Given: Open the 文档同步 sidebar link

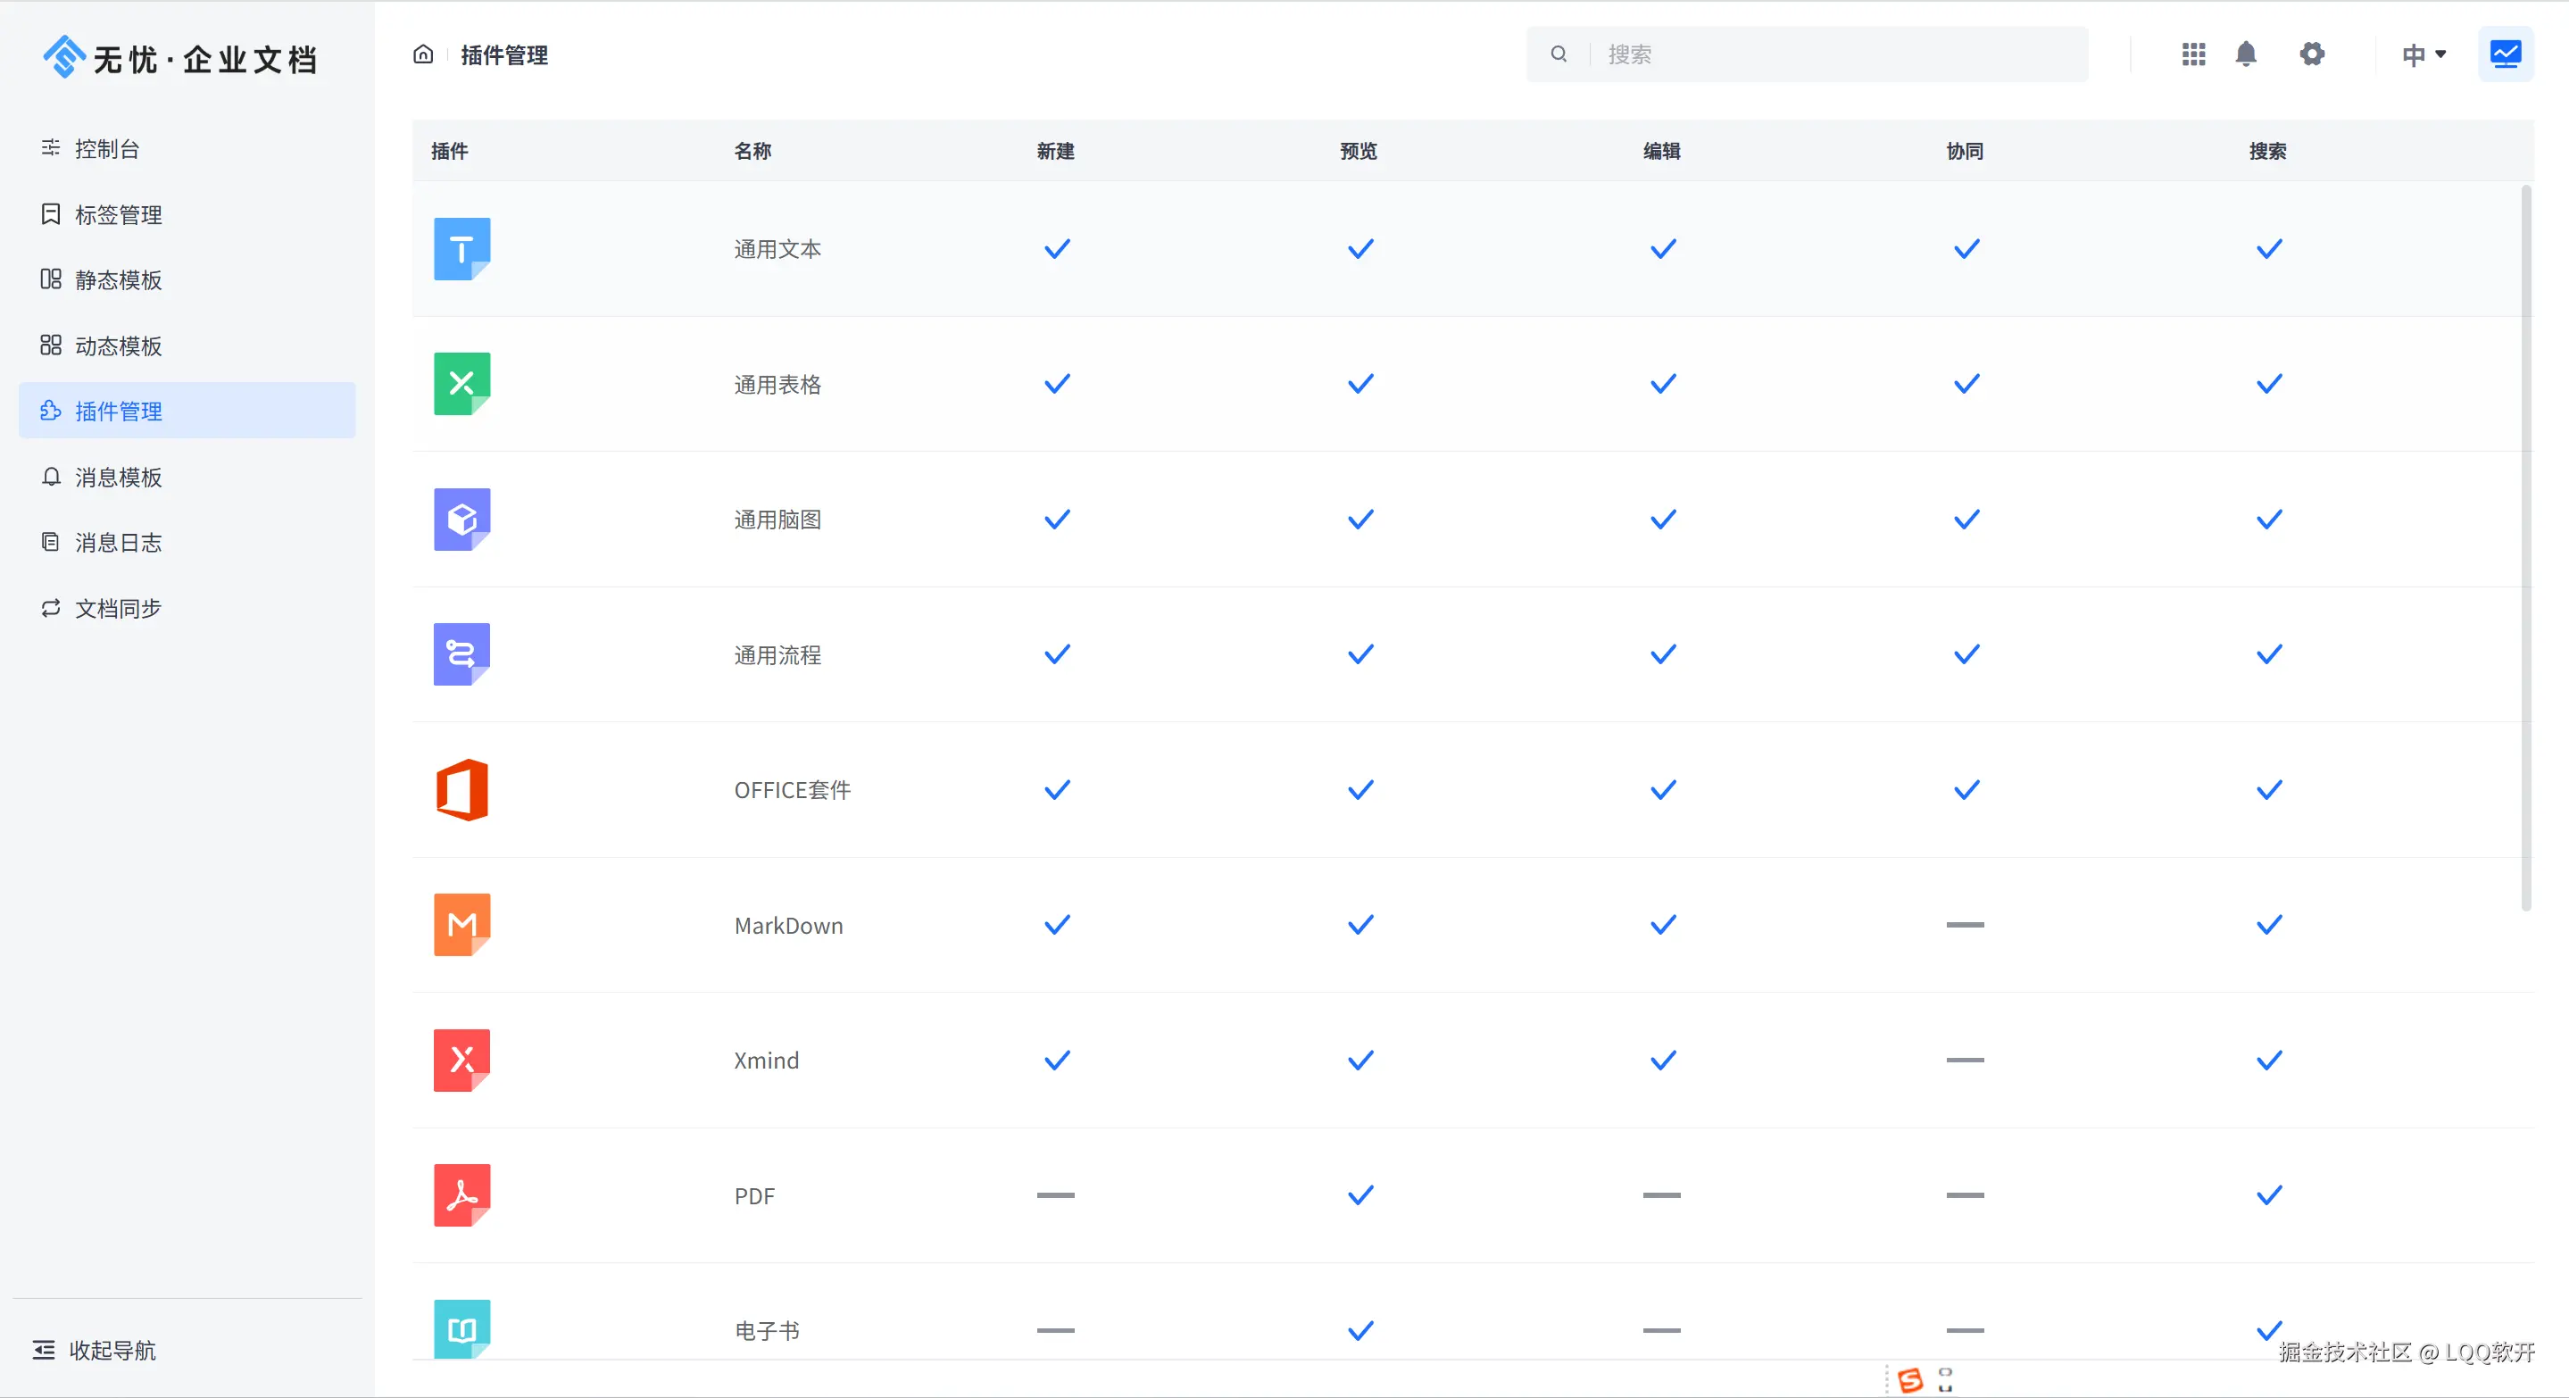Looking at the screenshot, I should click(118, 608).
